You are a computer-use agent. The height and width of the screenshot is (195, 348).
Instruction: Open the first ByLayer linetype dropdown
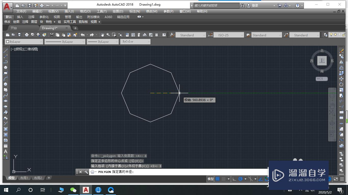coord(65,42)
